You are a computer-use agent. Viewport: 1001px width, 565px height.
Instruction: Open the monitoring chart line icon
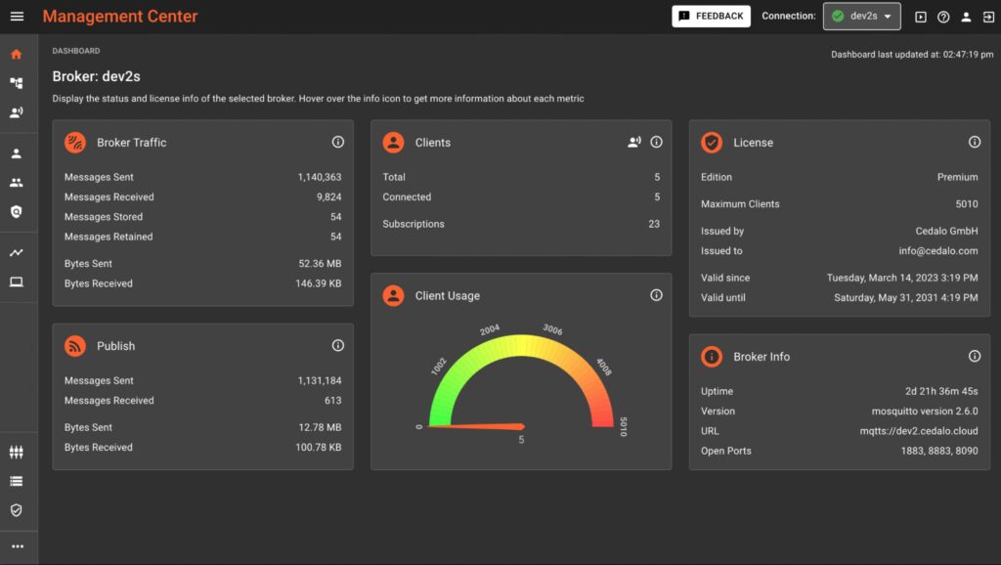point(17,253)
